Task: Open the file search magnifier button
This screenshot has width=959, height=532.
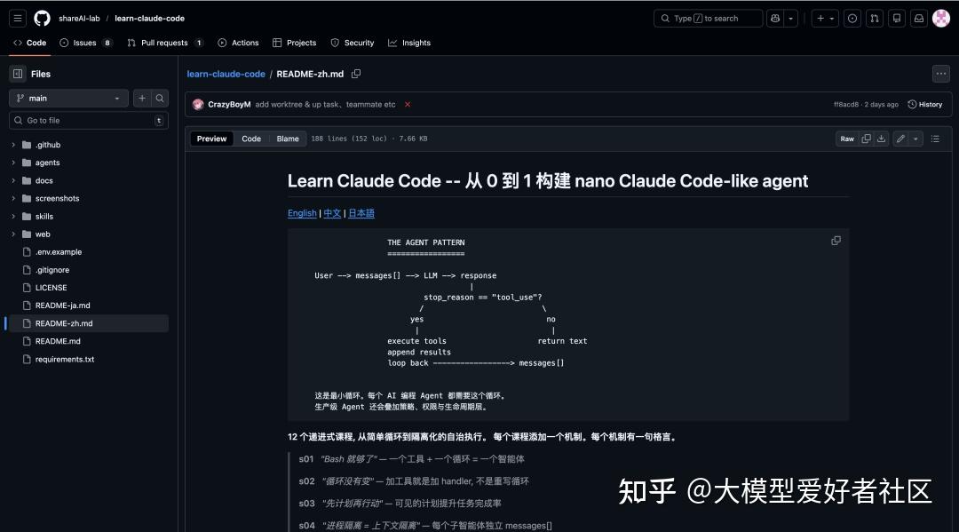Action: coord(160,99)
